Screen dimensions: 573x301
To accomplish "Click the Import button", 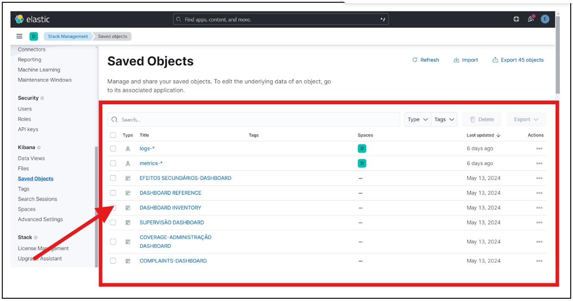I will (466, 60).
